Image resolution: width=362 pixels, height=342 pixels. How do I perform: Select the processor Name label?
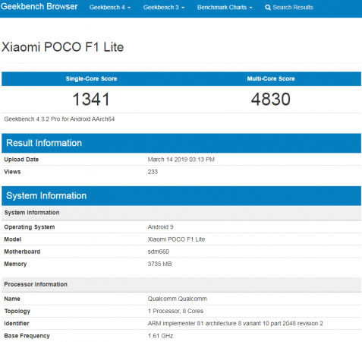tap(12, 299)
